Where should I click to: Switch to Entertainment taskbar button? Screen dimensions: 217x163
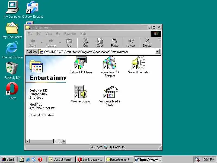coord(119,159)
